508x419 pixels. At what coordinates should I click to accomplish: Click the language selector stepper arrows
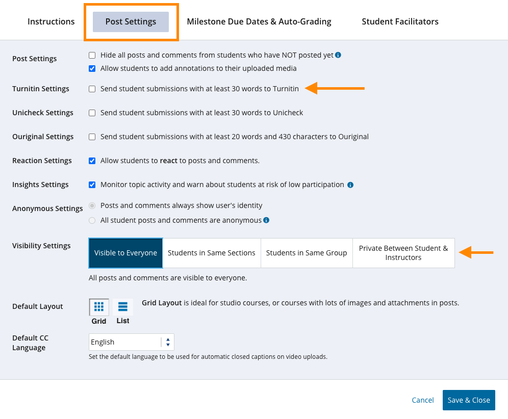point(168,342)
